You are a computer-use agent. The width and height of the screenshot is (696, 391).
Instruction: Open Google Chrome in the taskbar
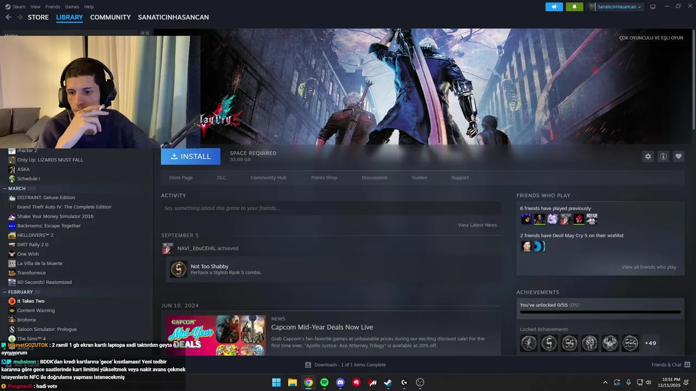tap(308, 382)
